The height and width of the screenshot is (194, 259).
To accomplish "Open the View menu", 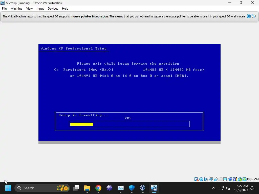I will 29,9.
